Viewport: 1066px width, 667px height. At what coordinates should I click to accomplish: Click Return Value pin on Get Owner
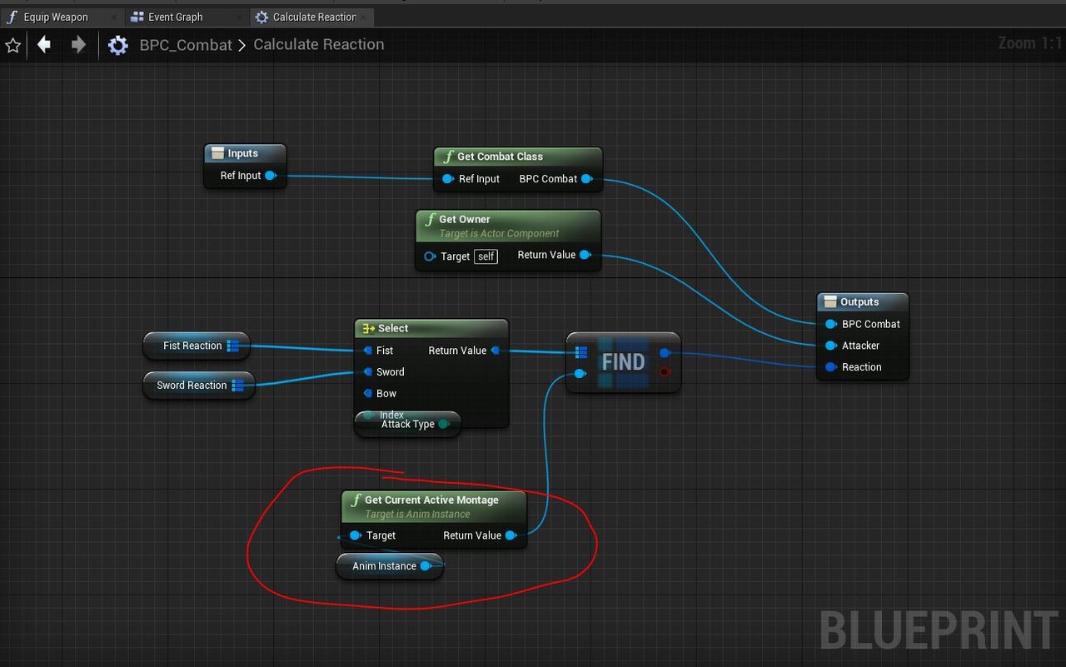[x=585, y=255]
